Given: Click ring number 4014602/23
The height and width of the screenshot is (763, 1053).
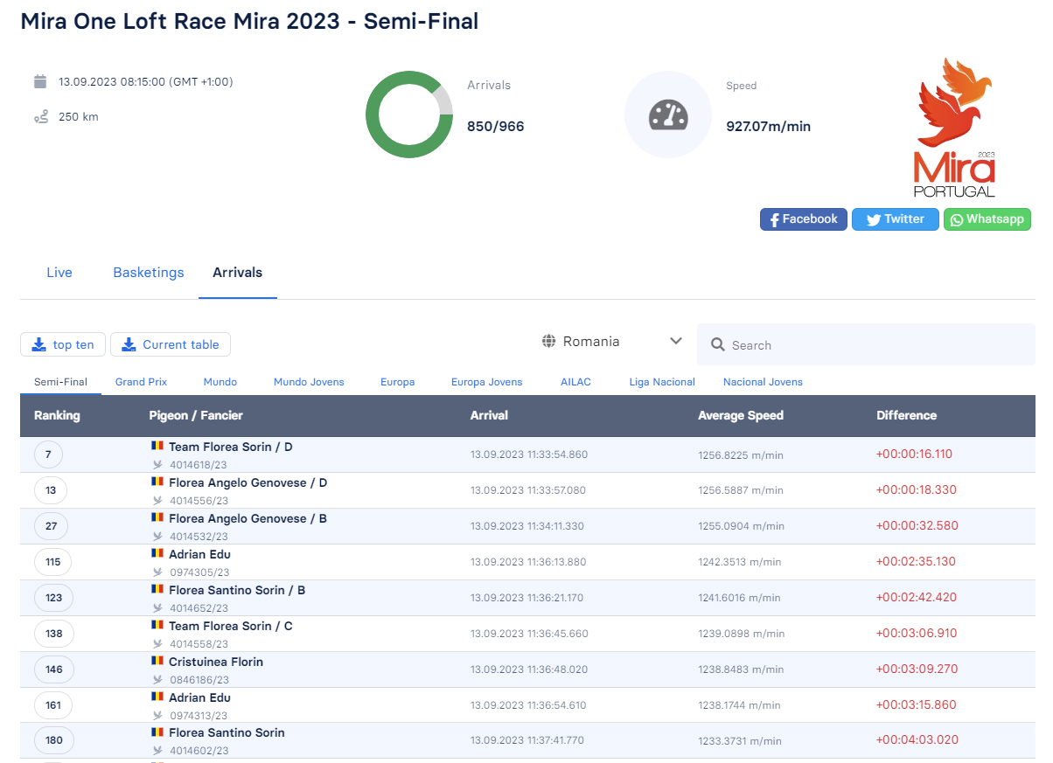Looking at the screenshot, I should pyautogui.click(x=199, y=751).
